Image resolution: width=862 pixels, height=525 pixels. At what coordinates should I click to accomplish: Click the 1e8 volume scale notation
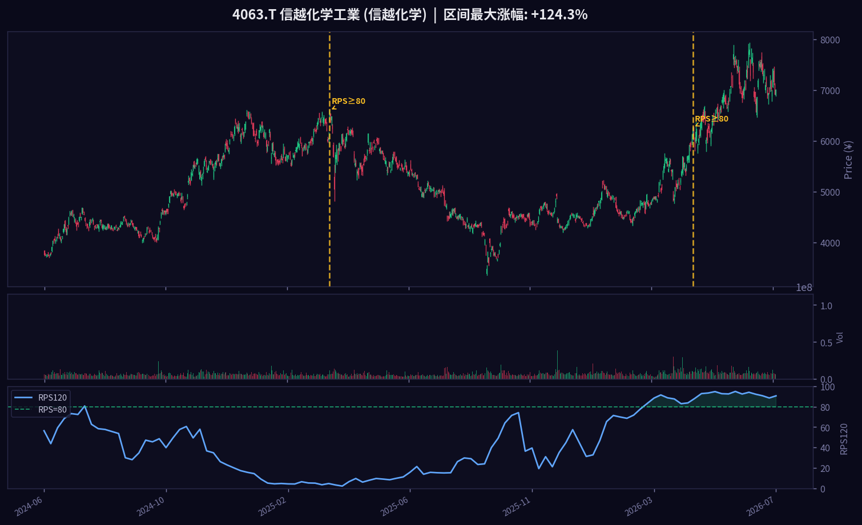[804, 288]
